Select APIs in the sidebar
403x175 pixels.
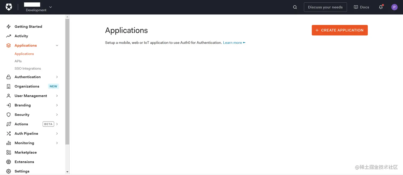pyautogui.click(x=18, y=61)
